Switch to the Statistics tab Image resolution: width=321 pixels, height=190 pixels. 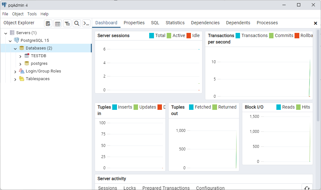coord(175,23)
